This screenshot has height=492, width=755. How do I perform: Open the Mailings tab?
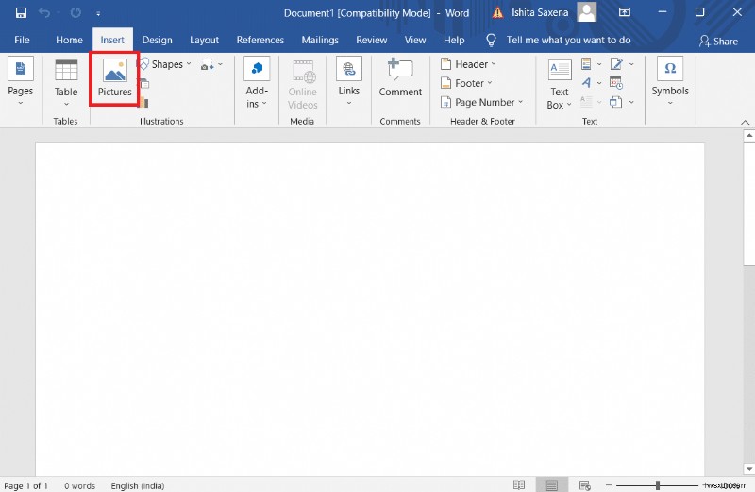pos(320,40)
